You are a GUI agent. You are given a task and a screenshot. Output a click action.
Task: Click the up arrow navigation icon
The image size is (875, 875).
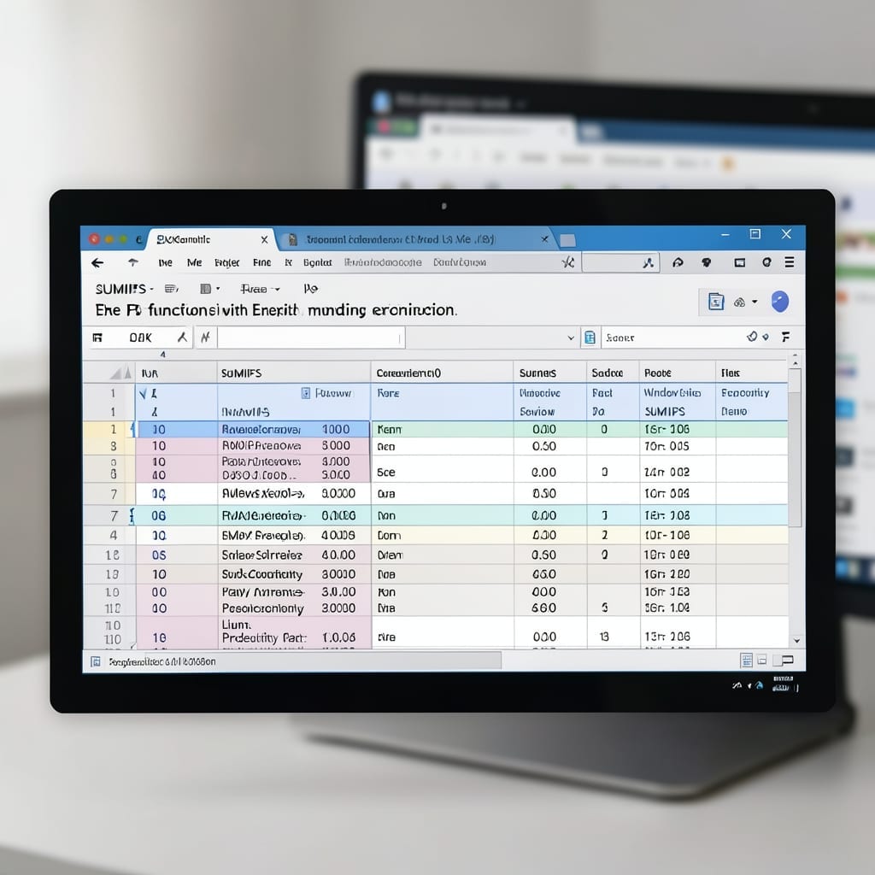pyautogui.click(x=132, y=262)
